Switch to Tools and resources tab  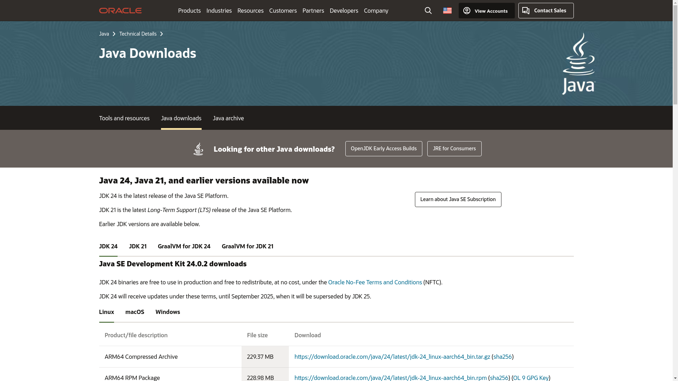coord(124,118)
